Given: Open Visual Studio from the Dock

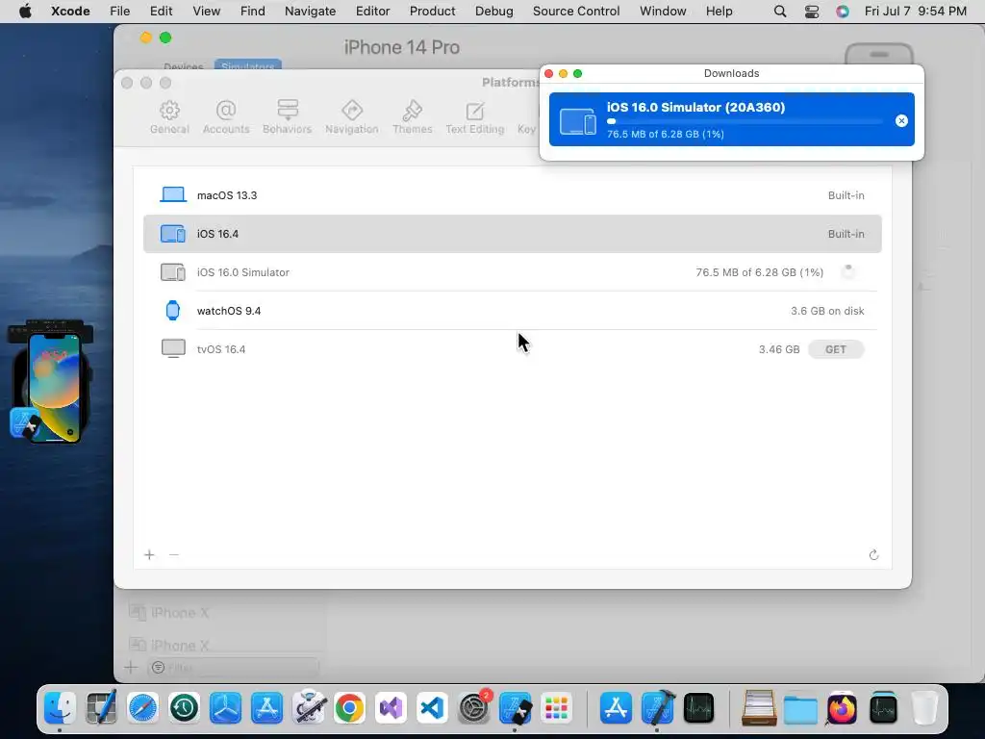Looking at the screenshot, I should click(x=391, y=708).
